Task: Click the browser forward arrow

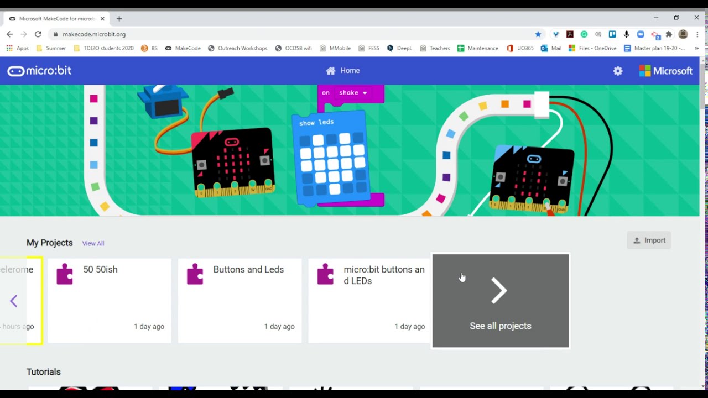Action: pos(24,34)
